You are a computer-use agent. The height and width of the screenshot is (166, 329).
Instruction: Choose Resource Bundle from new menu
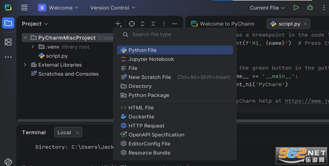(175, 153)
